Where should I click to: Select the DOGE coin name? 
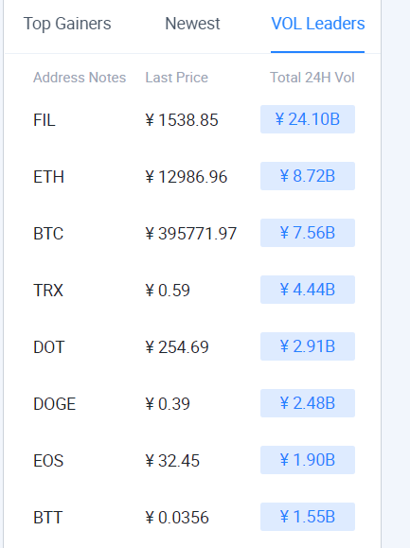click(54, 404)
